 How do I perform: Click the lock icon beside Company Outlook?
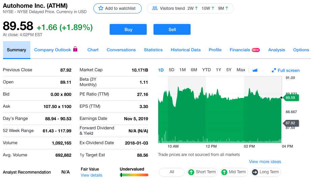75,49
